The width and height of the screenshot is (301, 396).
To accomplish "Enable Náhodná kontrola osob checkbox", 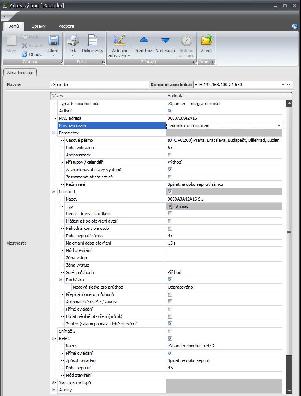I will point(170,228).
